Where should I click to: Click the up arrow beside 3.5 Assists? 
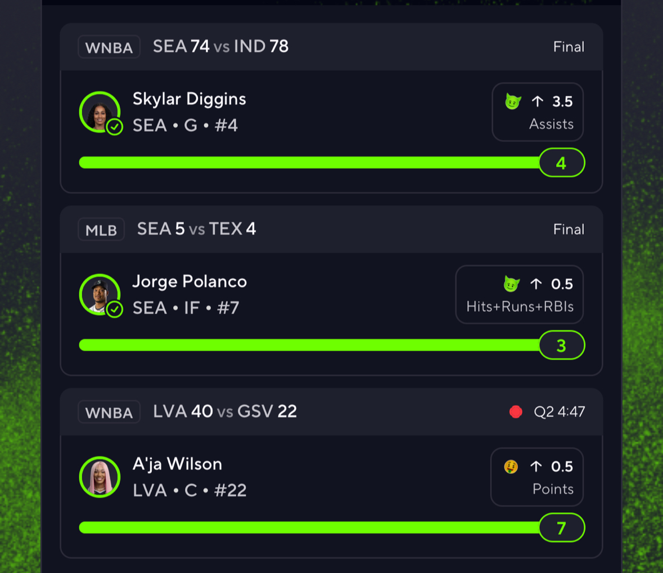click(x=538, y=101)
